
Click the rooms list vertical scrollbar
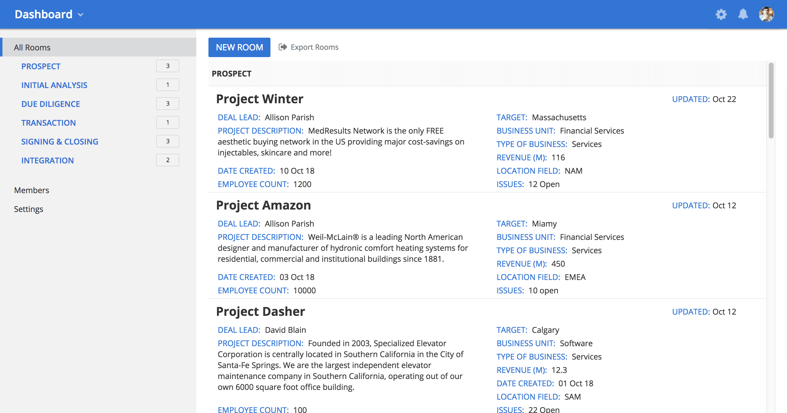[x=771, y=101]
